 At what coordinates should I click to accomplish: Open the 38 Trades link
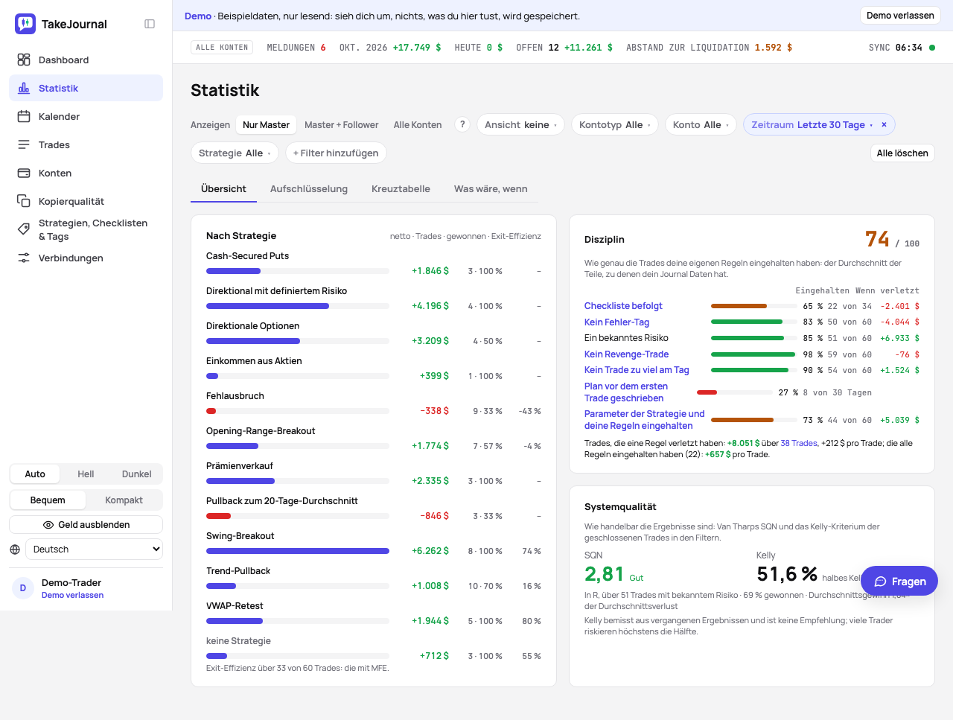click(799, 443)
